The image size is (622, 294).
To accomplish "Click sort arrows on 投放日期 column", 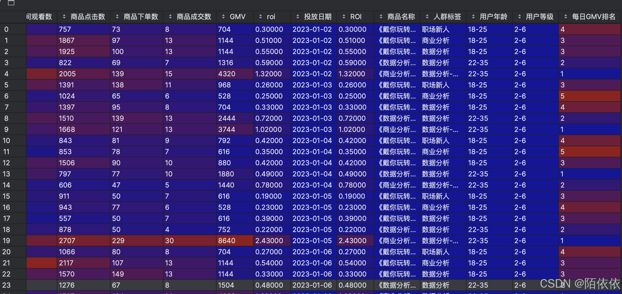I will pos(297,17).
